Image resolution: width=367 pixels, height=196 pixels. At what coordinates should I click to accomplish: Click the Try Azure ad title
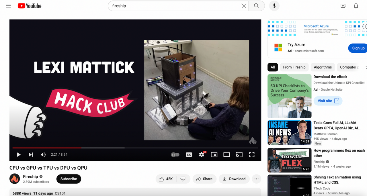(x=296, y=45)
